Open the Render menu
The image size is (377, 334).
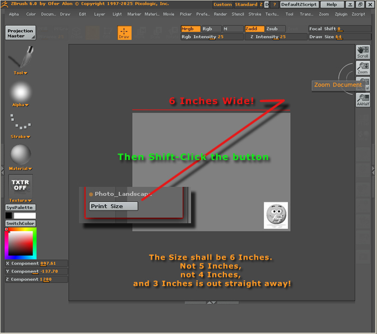[x=220, y=14]
